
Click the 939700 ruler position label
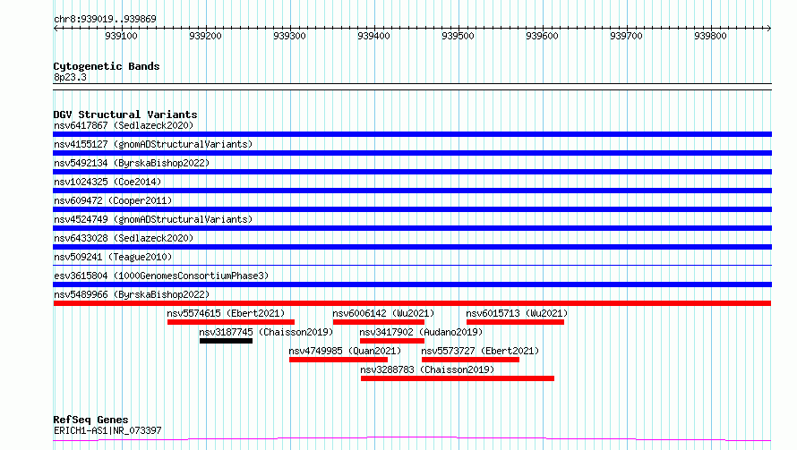click(626, 36)
